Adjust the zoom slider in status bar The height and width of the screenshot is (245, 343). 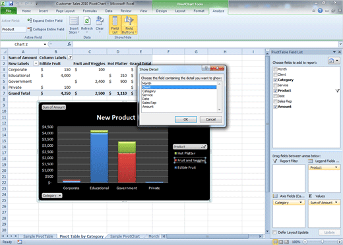point(322,242)
